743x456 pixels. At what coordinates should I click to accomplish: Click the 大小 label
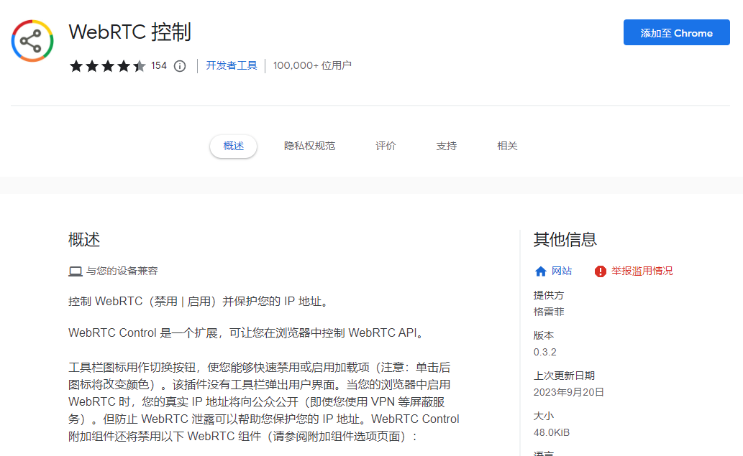(544, 416)
